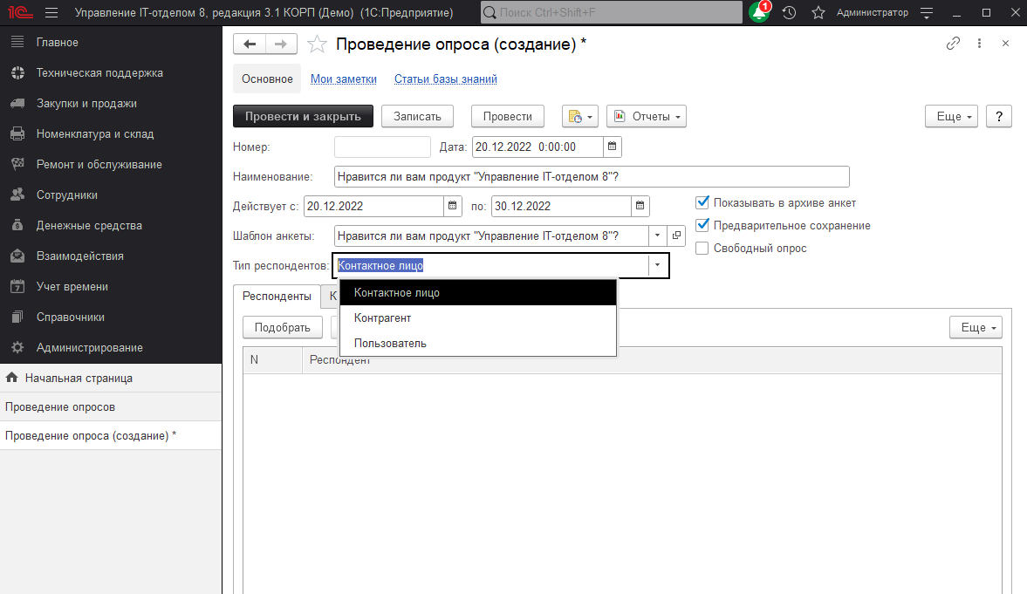Open the Денежные средства section
This screenshot has height=594, width=1027.
pyautogui.click(x=91, y=225)
